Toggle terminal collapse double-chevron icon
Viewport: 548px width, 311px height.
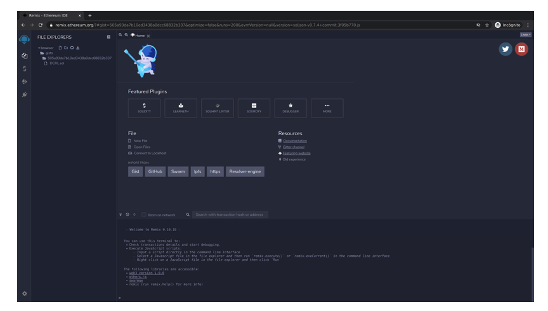click(121, 215)
